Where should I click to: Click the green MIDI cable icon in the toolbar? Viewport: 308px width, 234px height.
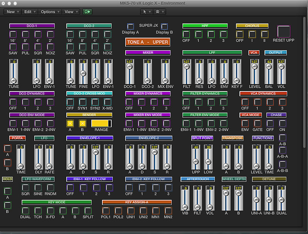coord(87,12)
